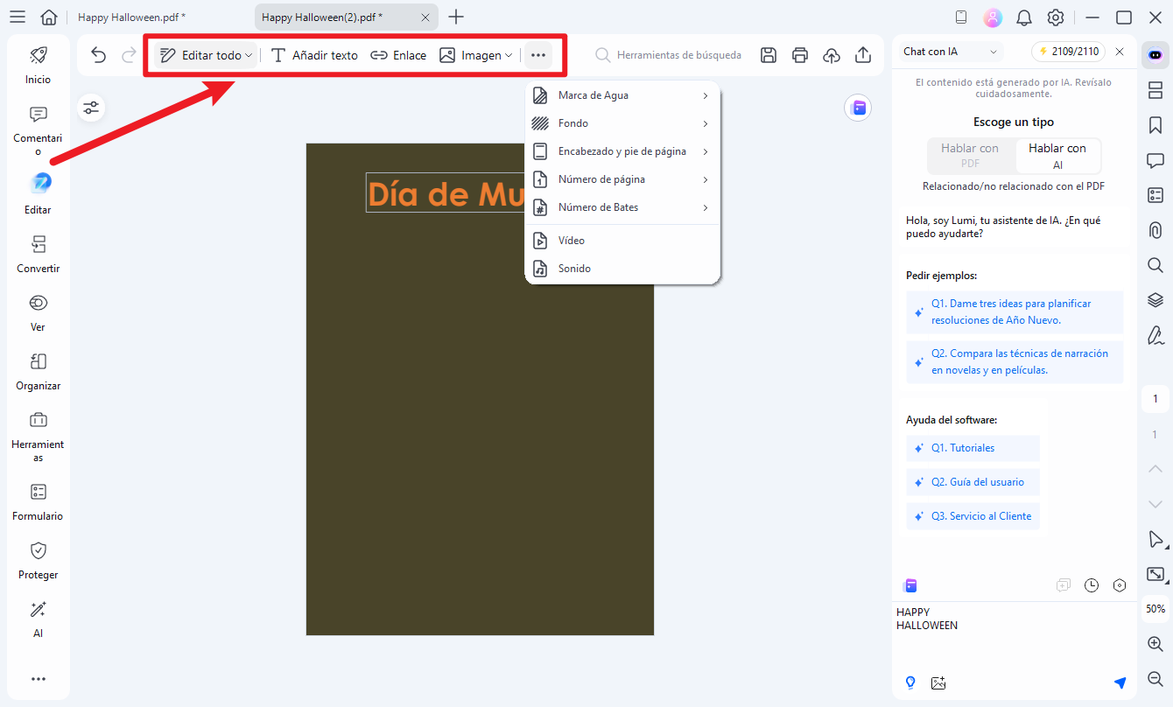Switch to the Happy Halloween.pdf tab
This screenshot has height=707, width=1173.
131,17
